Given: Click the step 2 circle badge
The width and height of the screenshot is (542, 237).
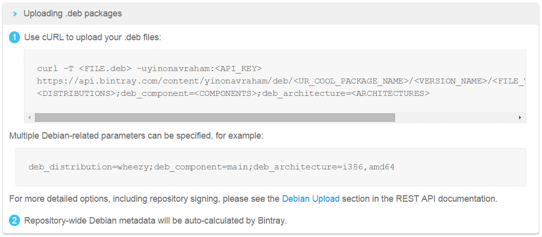Looking at the screenshot, I should [x=15, y=221].
